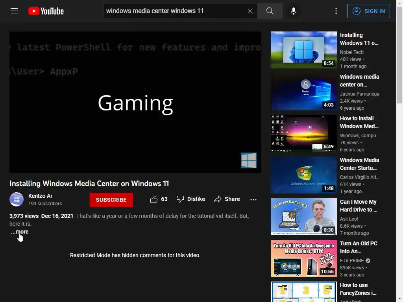Viewport: 403px width, 302px height.
Task: Click '3,973 views' text
Action: [24, 216]
